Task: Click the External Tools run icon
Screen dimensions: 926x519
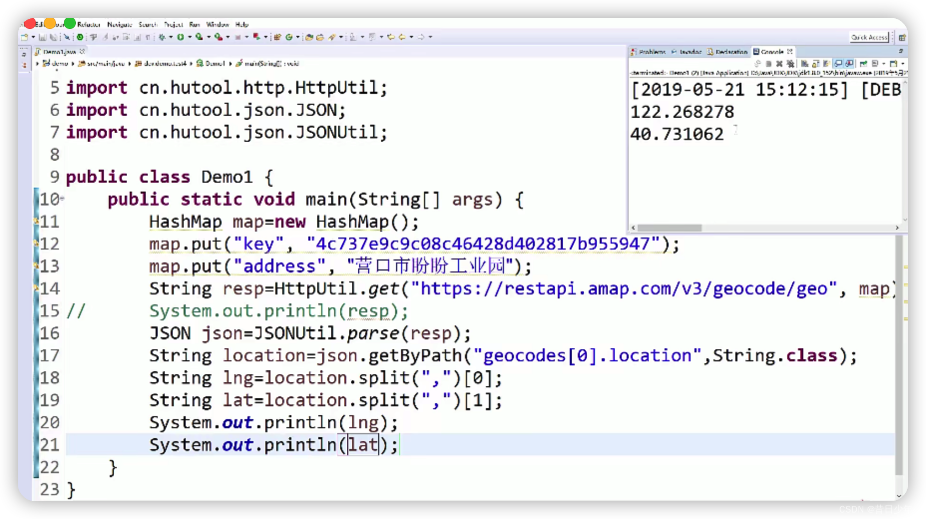Action: 219,37
